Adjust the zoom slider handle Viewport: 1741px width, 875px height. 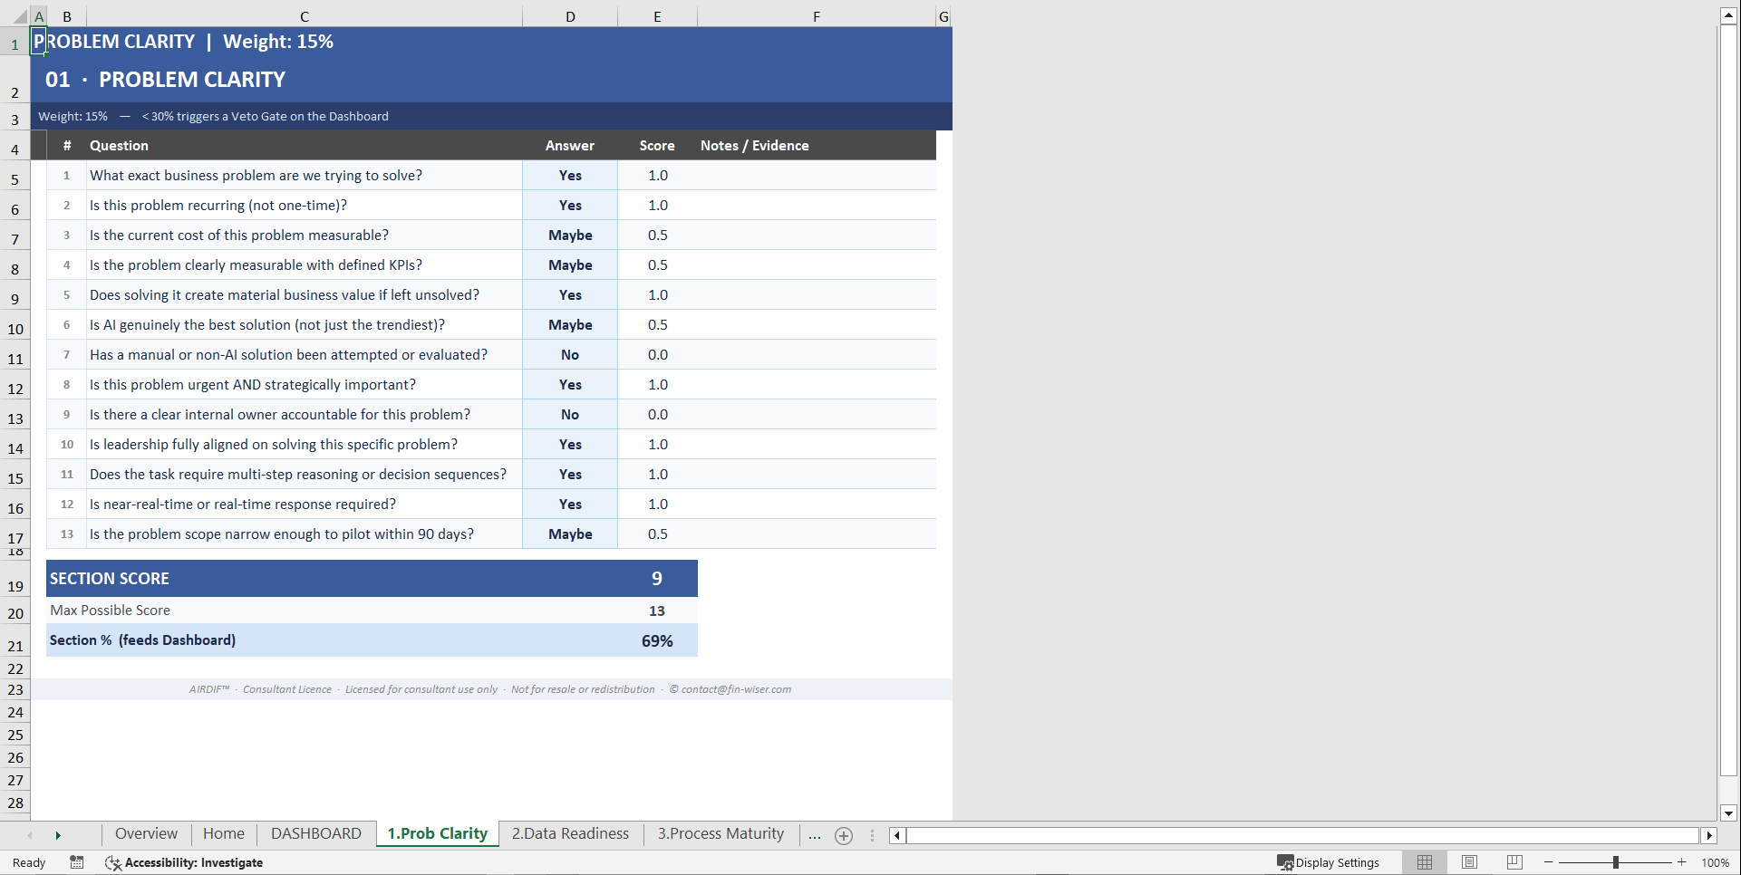click(x=1616, y=862)
